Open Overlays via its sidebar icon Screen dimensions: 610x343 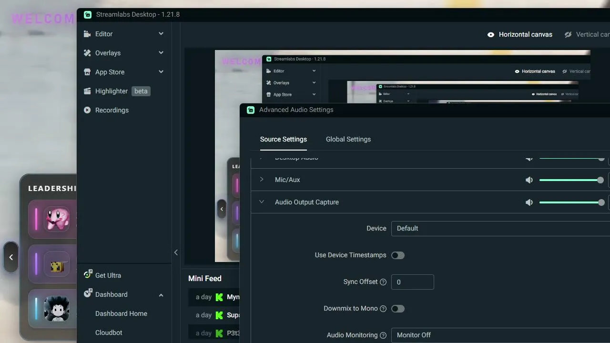tap(87, 53)
